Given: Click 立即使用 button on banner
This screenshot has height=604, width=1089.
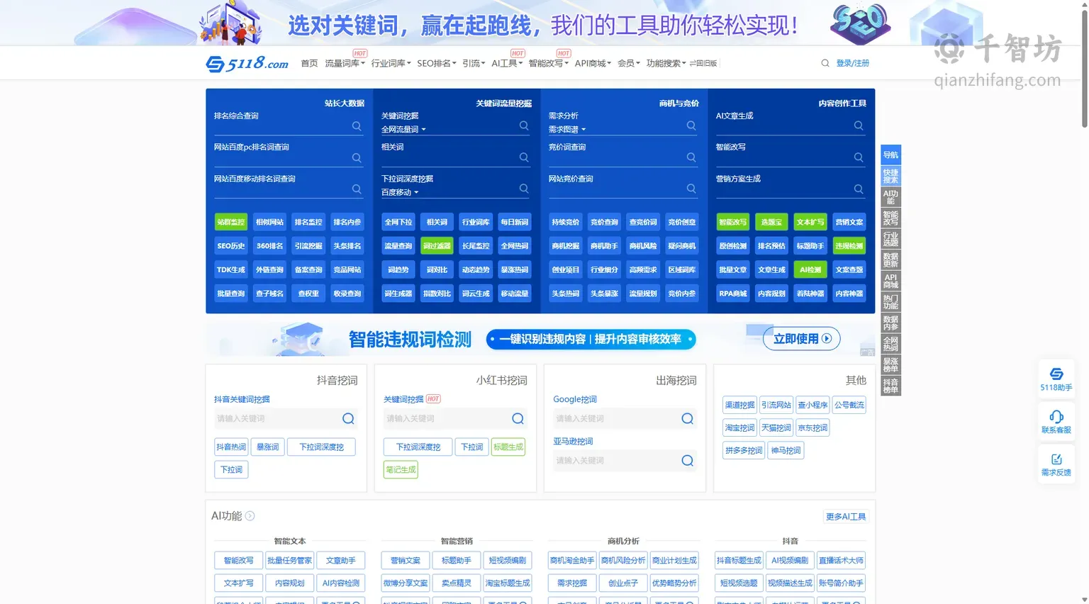Looking at the screenshot, I should [802, 339].
